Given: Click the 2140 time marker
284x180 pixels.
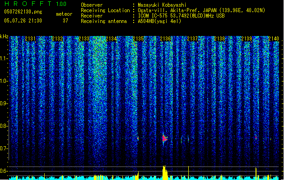Looking at the screenshot, I should (274, 39).
